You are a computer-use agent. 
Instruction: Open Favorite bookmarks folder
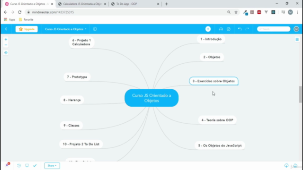point(26,20)
